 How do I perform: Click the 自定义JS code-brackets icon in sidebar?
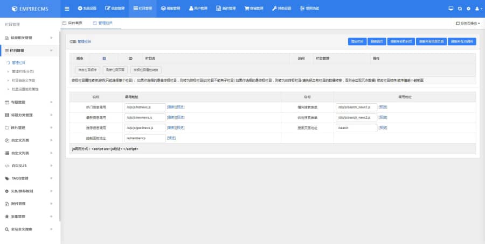tap(7, 166)
